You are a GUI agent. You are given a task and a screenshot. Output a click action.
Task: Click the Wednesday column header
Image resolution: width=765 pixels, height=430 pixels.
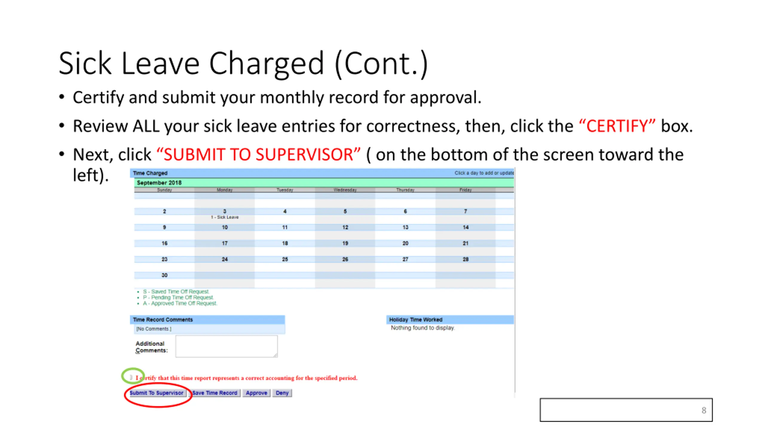345,190
